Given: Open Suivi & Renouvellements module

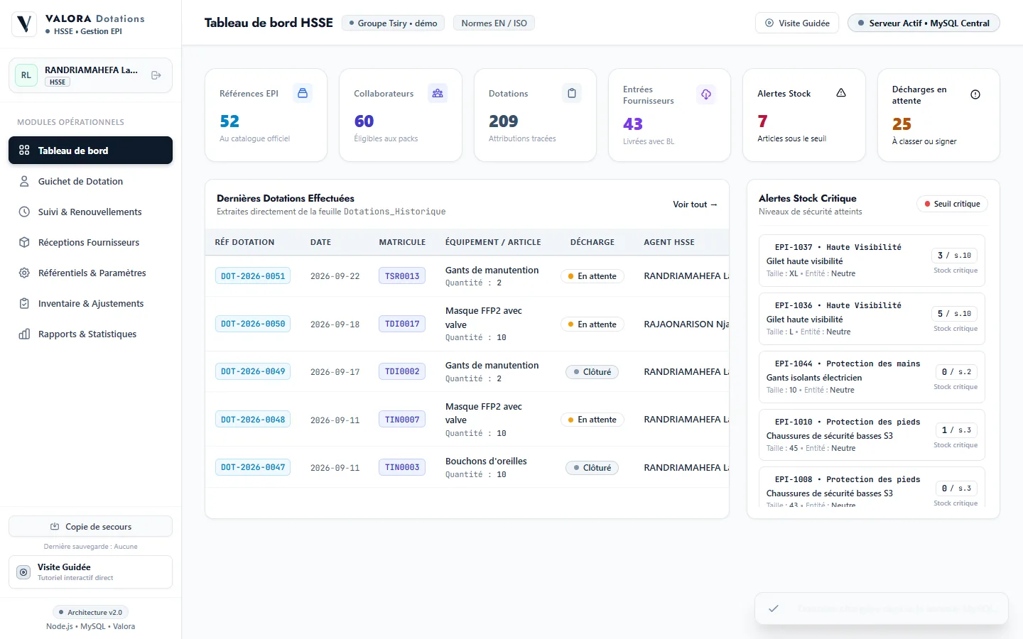Looking at the screenshot, I should point(90,212).
